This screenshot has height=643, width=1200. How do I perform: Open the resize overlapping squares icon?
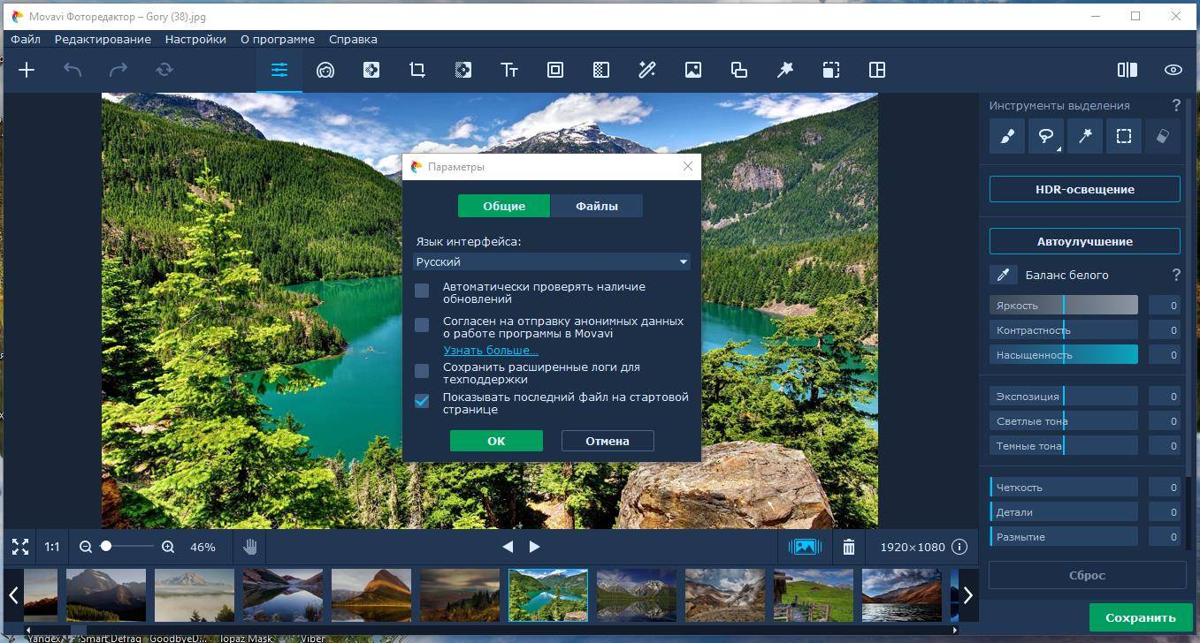point(739,70)
